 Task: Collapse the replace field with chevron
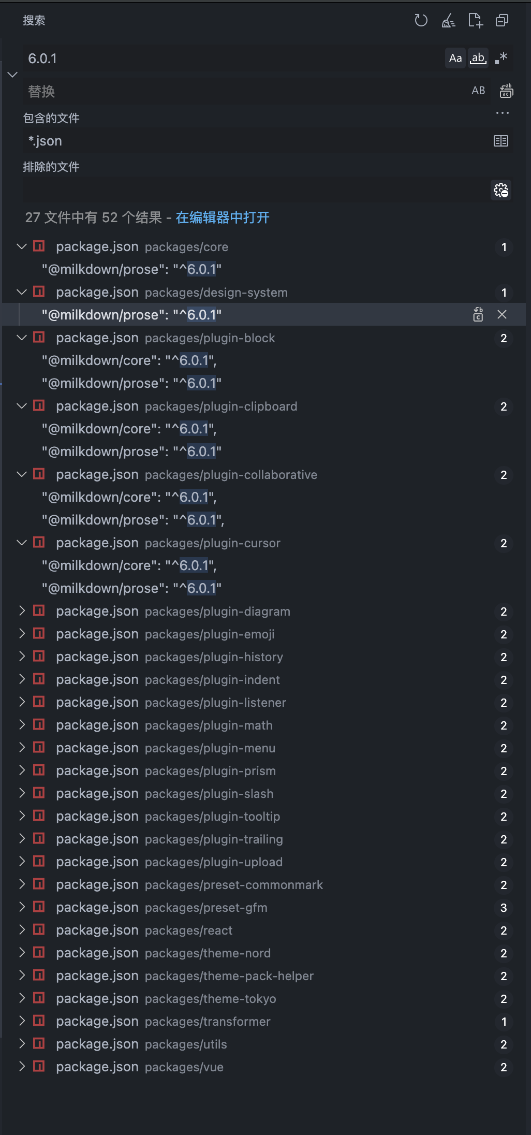[x=13, y=75]
